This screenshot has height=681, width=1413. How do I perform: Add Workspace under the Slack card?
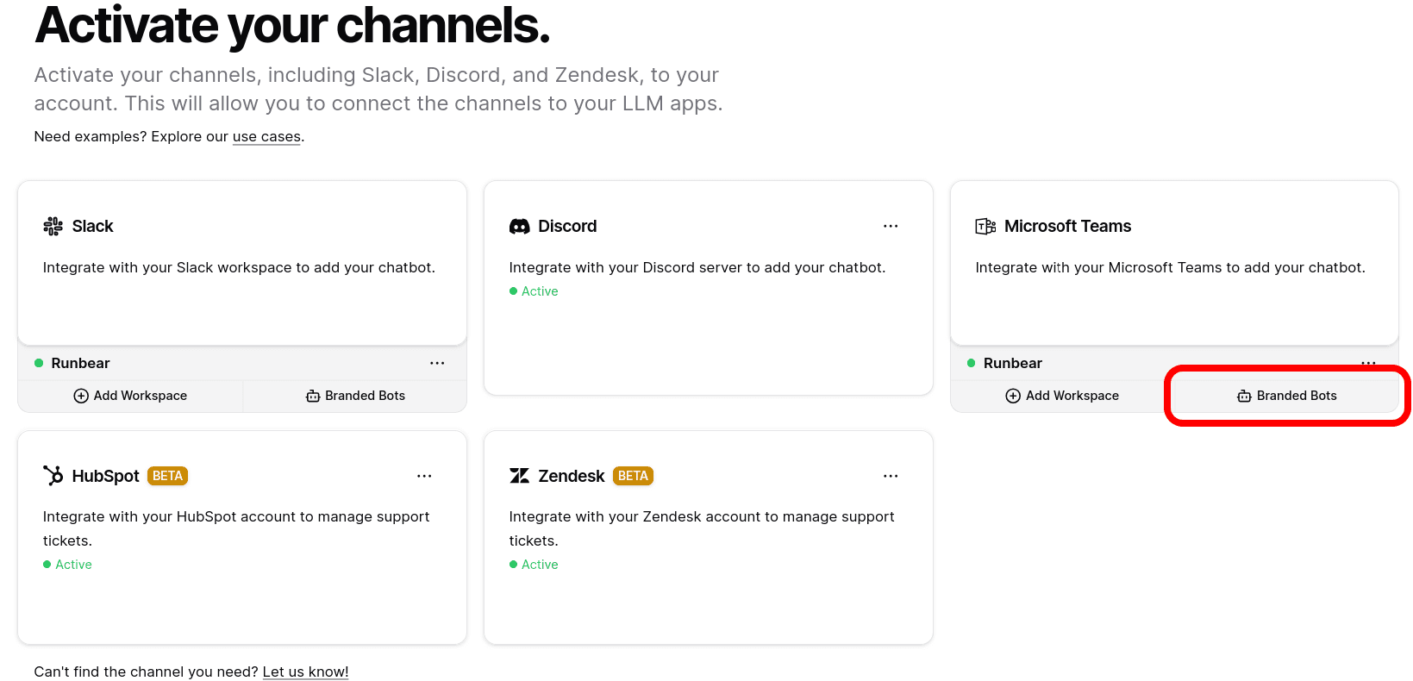coord(130,396)
